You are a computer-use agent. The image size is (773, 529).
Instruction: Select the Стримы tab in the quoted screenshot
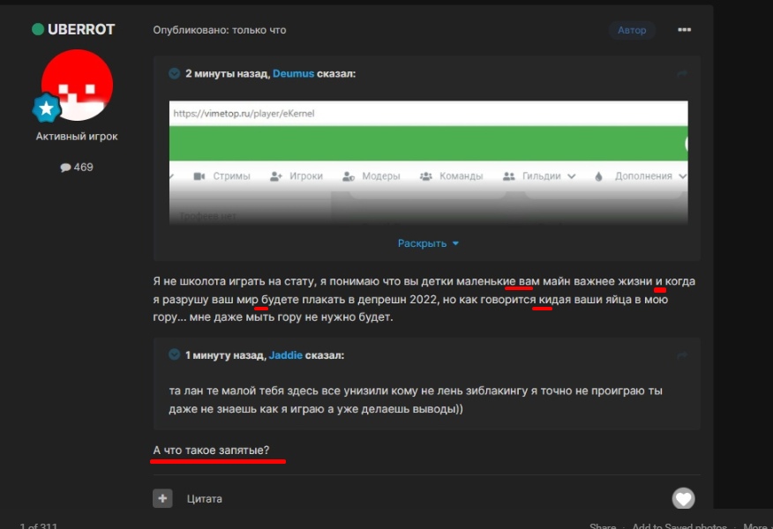pos(221,176)
